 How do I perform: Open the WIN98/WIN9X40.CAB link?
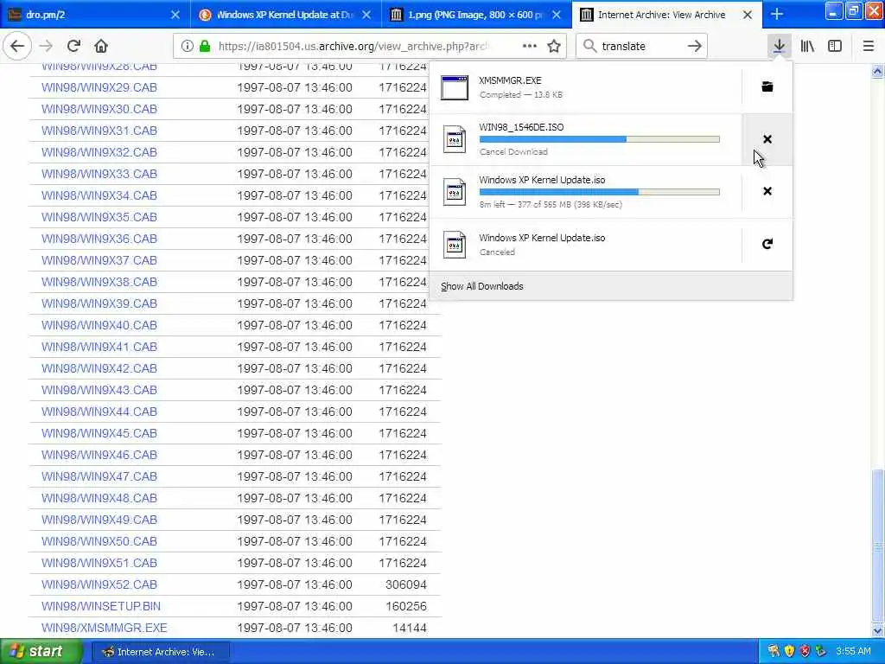[99, 325]
